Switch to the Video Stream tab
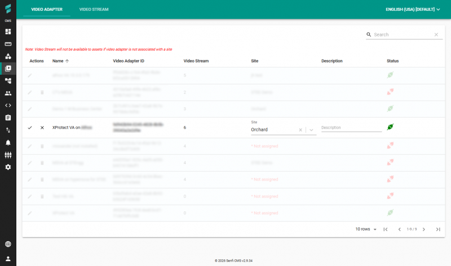Image resolution: width=451 pixels, height=266 pixels. click(x=94, y=10)
